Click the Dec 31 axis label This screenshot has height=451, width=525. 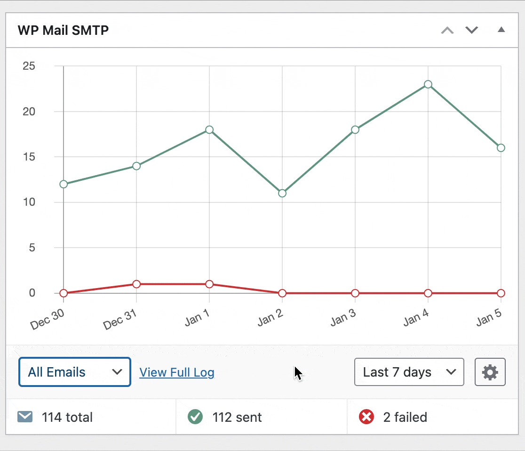point(120,319)
